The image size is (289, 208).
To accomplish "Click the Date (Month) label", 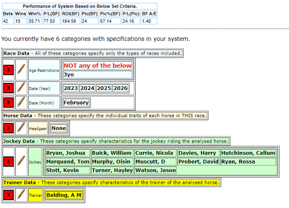I will coord(44,103).
